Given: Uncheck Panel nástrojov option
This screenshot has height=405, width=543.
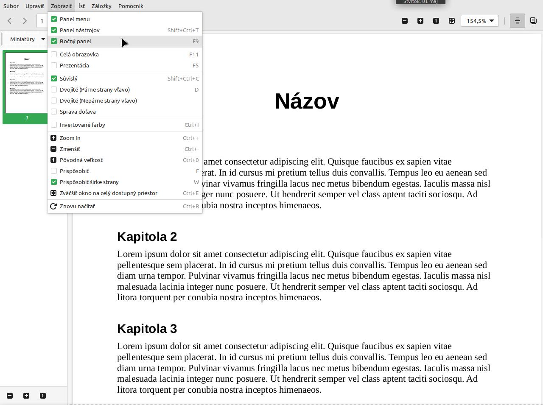Looking at the screenshot, I should 125,30.
